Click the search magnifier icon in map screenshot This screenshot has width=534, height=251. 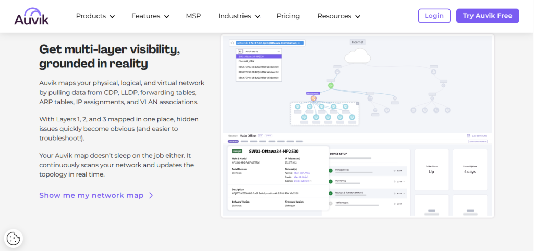coord(232,43)
